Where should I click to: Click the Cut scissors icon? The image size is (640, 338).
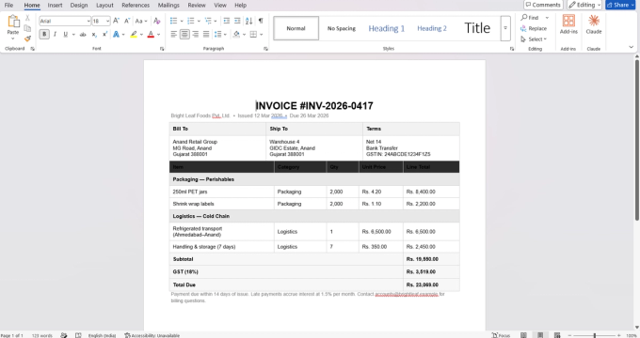(27, 18)
